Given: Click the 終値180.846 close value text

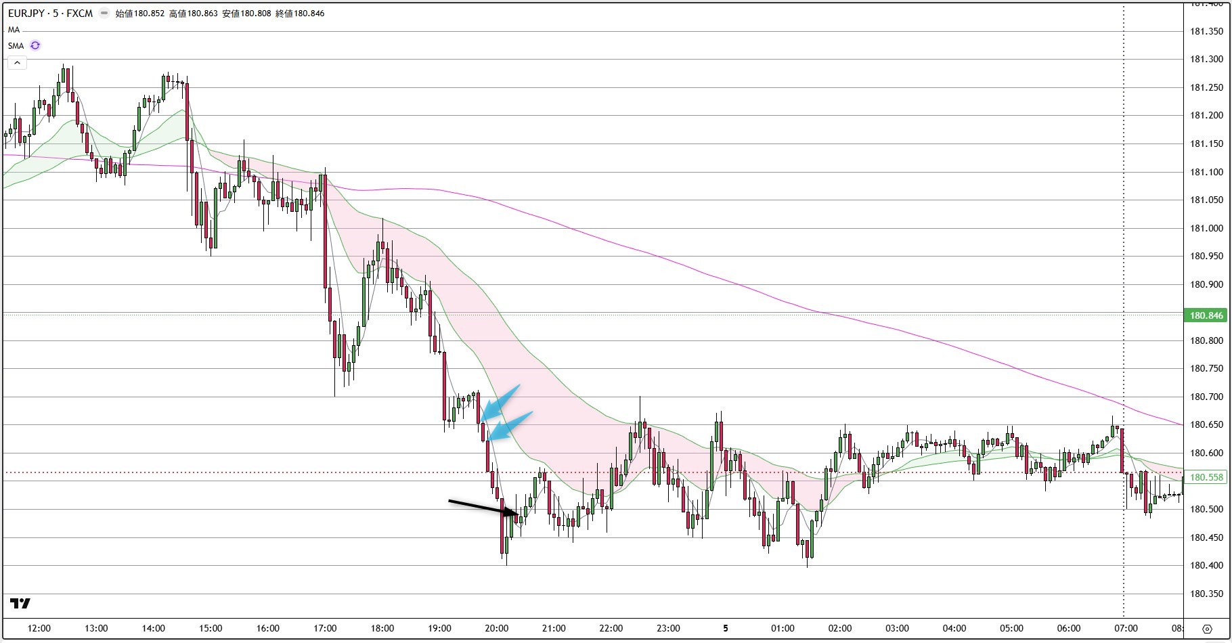Looking at the screenshot, I should coord(300,13).
